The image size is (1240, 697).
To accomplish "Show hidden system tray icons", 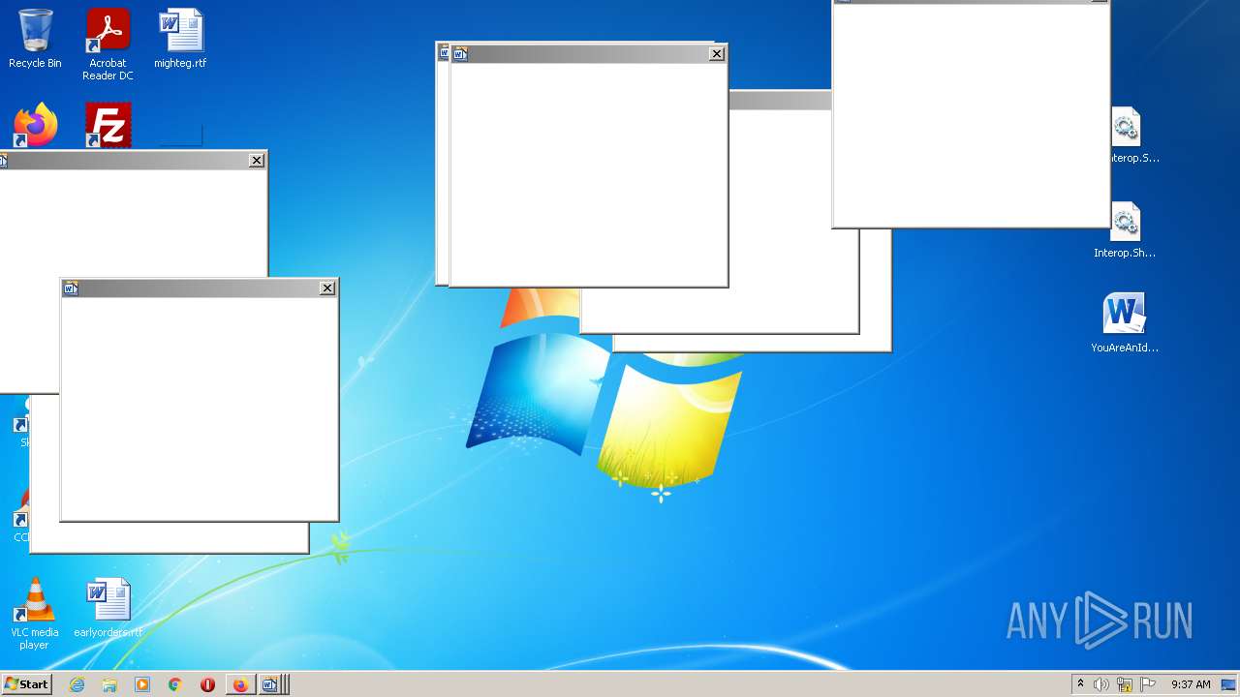I will [1080, 684].
